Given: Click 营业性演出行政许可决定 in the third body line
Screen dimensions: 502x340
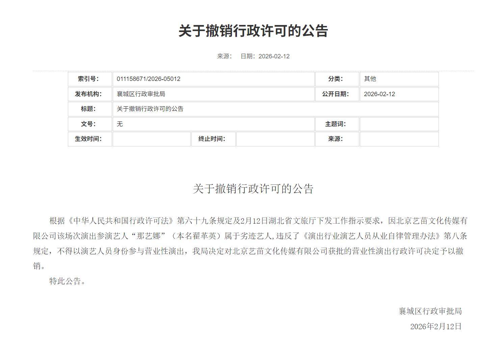Looking at the screenshot, I should click(396, 251).
